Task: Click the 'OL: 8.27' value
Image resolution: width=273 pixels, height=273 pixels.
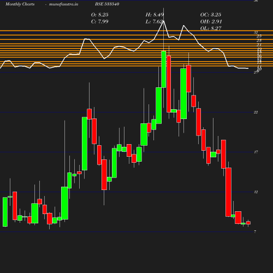Action: click(x=211, y=28)
